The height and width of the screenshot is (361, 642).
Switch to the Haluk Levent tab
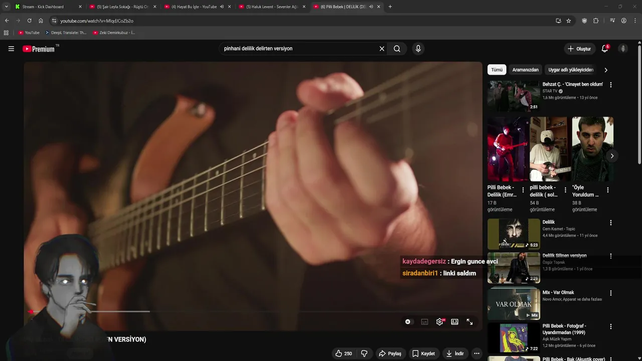[271, 7]
